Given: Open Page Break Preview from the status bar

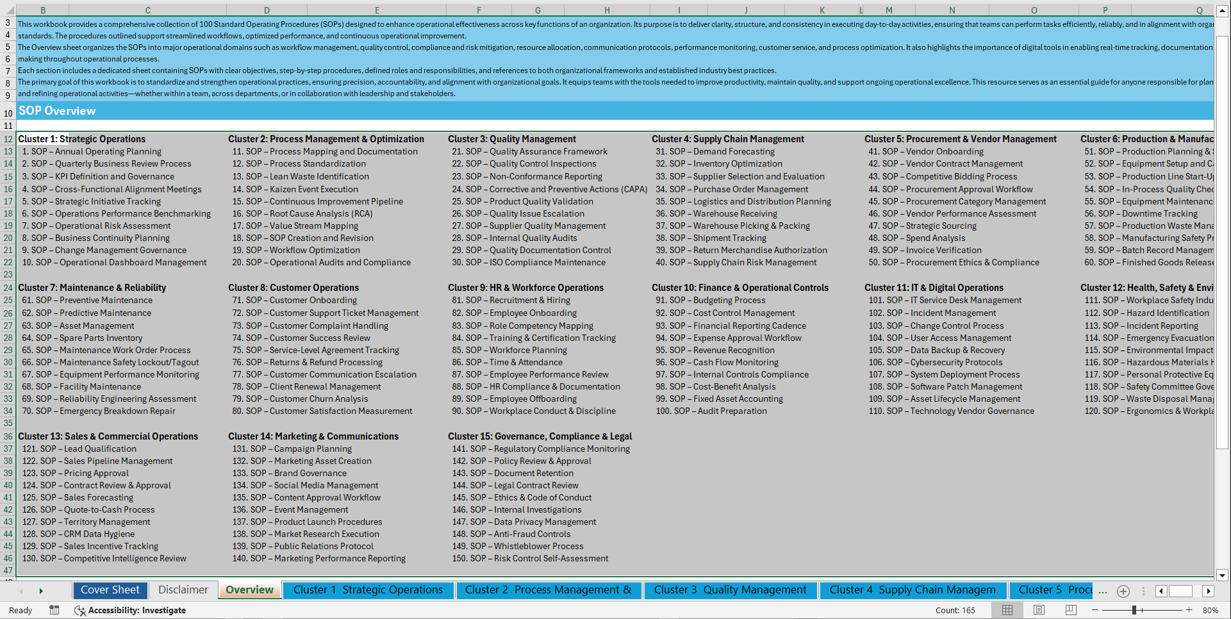Looking at the screenshot, I should pyautogui.click(x=1071, y=610).
